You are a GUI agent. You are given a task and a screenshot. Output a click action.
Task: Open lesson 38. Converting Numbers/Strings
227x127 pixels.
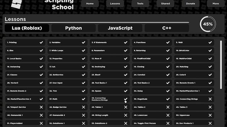click(110, 99)
